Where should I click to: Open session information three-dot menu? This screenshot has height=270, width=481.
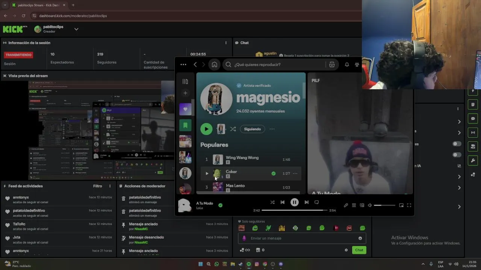(x=226, y=43)
